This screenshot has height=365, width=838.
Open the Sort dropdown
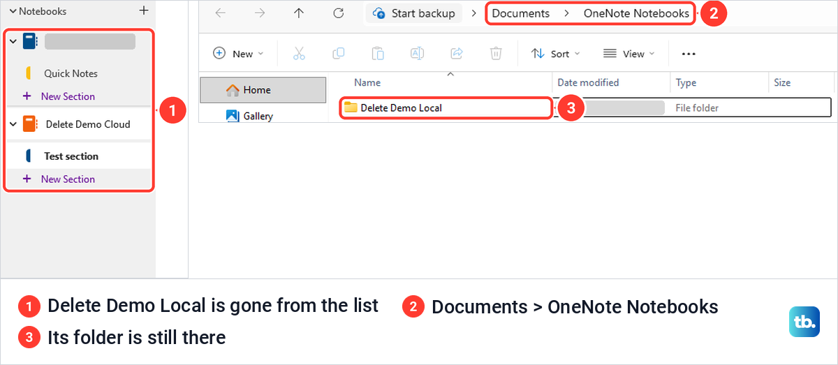pyautogui.click(x=556, y=54)
